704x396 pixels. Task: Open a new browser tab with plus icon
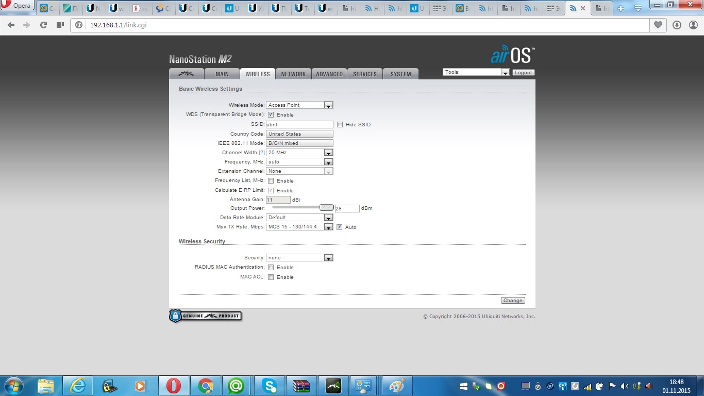pyautogui.click(x=621, y=8)
